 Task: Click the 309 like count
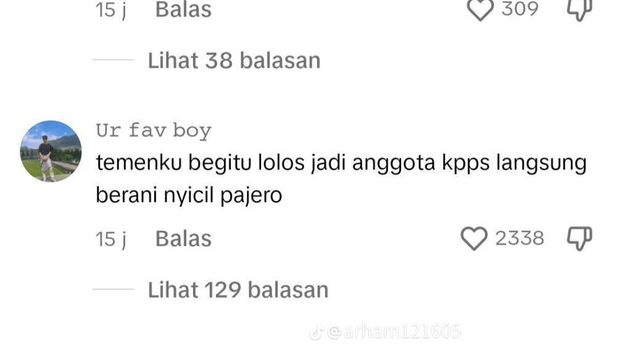pos(520,9)
